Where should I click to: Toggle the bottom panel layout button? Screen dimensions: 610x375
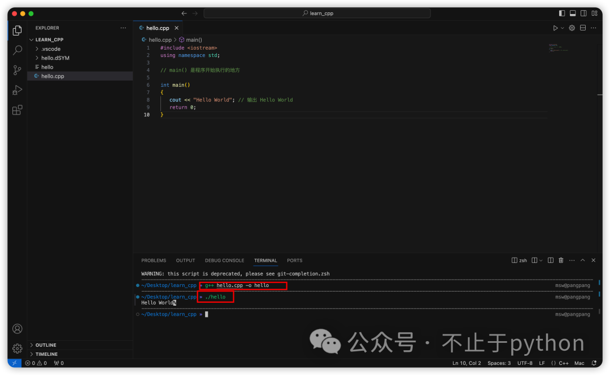(x=573, y=13)
